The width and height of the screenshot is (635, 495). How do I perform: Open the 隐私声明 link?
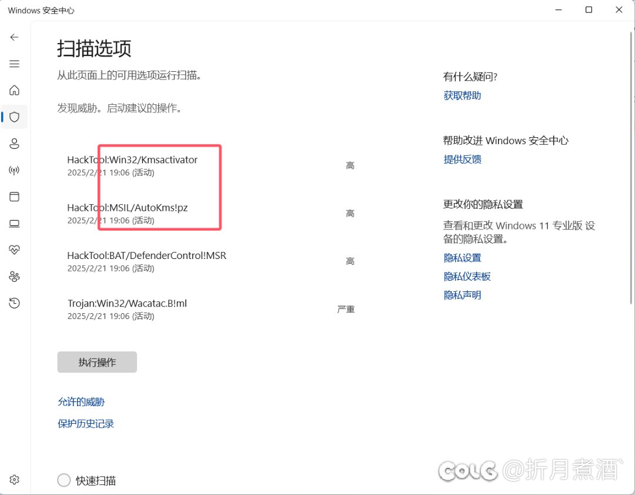click(x=462, y=295)
